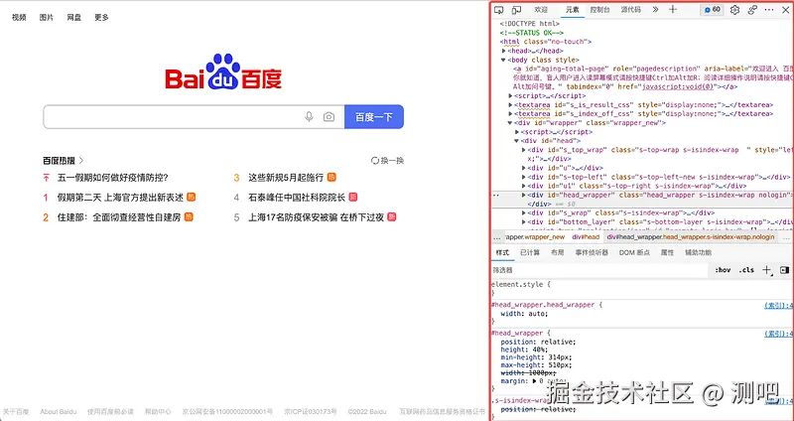Select the 事件侦听器 tab

click(x=591, y=253)
